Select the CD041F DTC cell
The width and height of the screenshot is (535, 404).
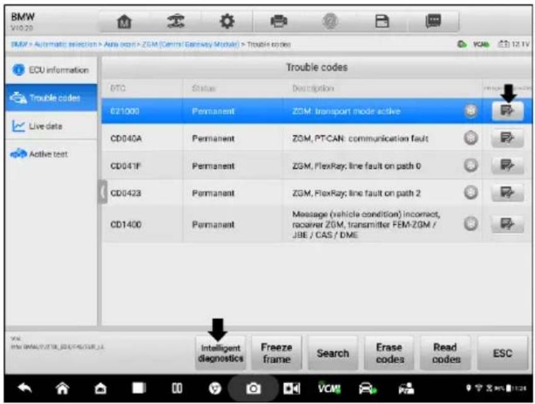coord(142,165)
